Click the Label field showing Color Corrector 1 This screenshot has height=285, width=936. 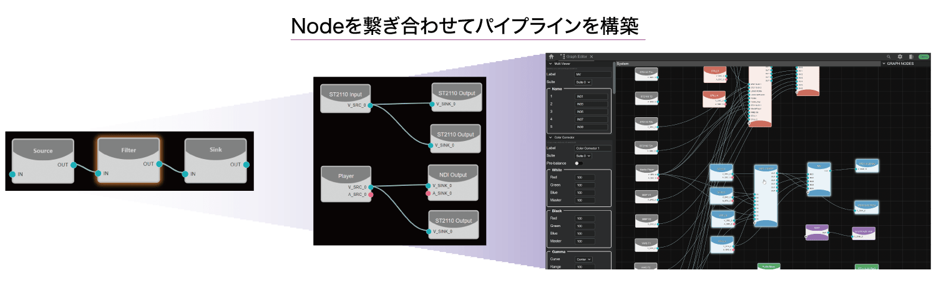(x=593, y=148)
